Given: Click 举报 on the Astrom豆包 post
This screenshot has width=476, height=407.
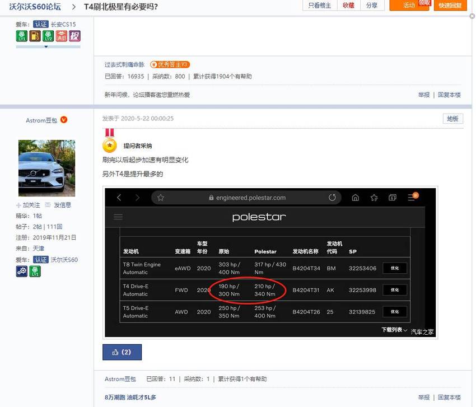Looking at the screenshot, I should pyautogui.click(x=424, y=397).
